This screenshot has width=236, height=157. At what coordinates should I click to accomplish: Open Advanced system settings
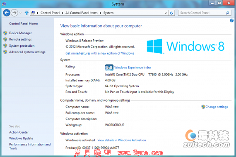pyautogui.click(x=27, y=52)
